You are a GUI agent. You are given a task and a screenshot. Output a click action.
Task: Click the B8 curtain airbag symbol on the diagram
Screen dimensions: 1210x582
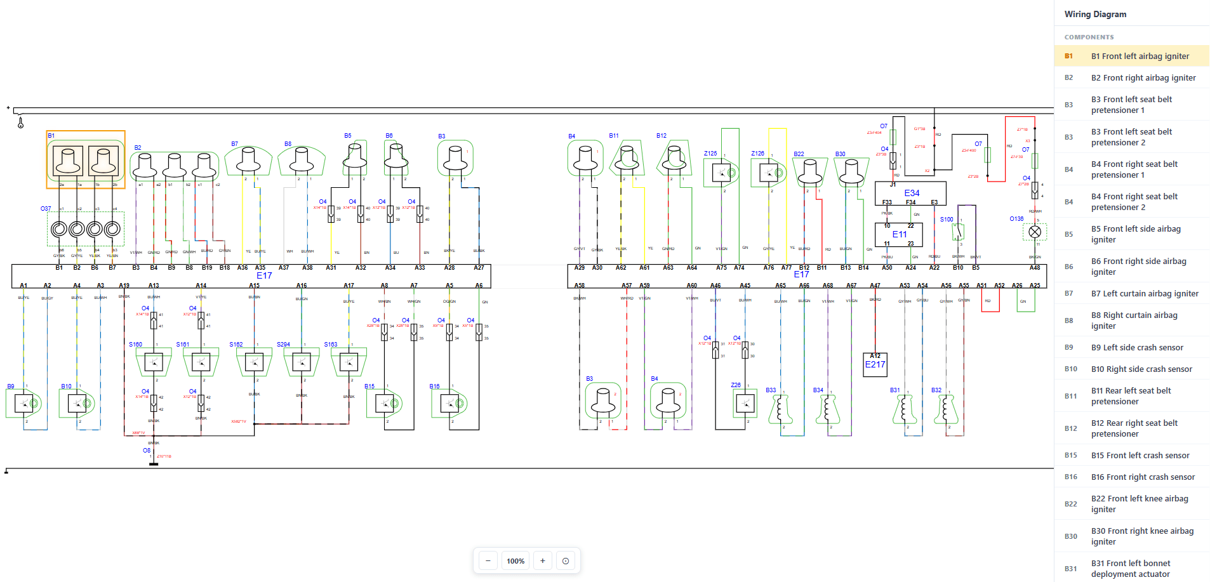click(x=302, y=161)
